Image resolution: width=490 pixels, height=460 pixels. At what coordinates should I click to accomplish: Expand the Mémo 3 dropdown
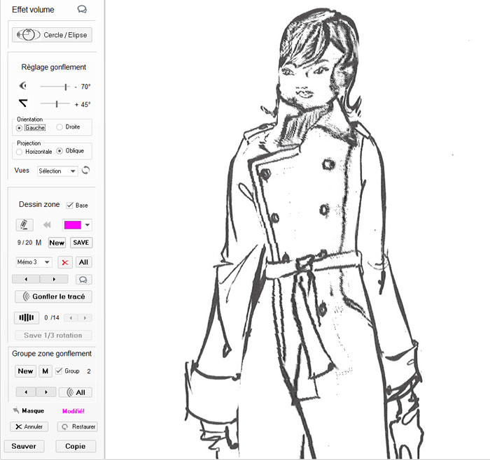(34, 262)
